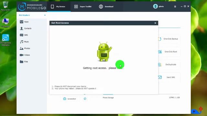Open the SMS section
207x116 pixels.
click(24, 35)
